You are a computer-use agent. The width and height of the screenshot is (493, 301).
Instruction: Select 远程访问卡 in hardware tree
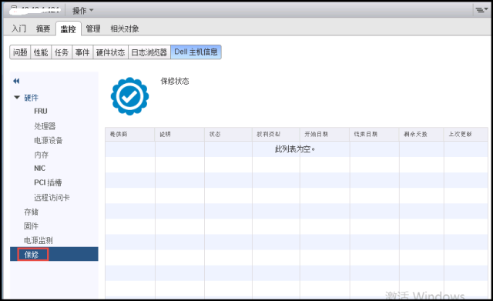point(52,197)
